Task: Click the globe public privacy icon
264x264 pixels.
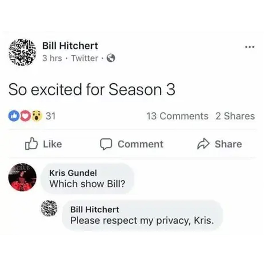Action: click(x=111, y=58)
